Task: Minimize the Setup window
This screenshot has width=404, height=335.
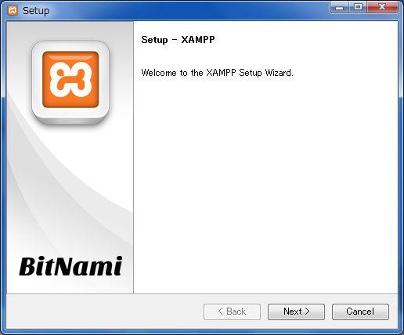Action: (339, 7)
